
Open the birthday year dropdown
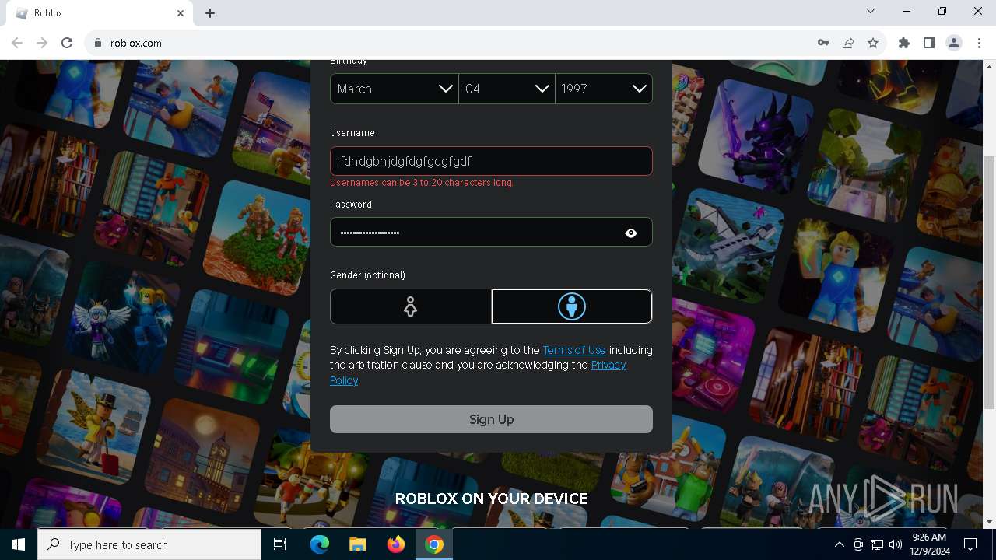coord(604,89)
